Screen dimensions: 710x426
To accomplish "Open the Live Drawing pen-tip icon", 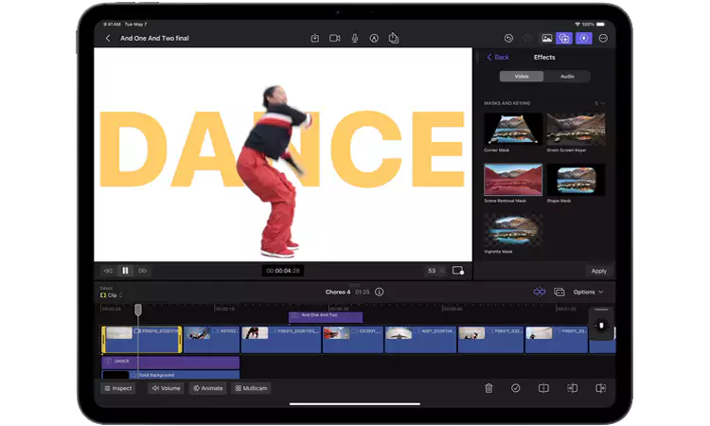I will coord(374,39).
